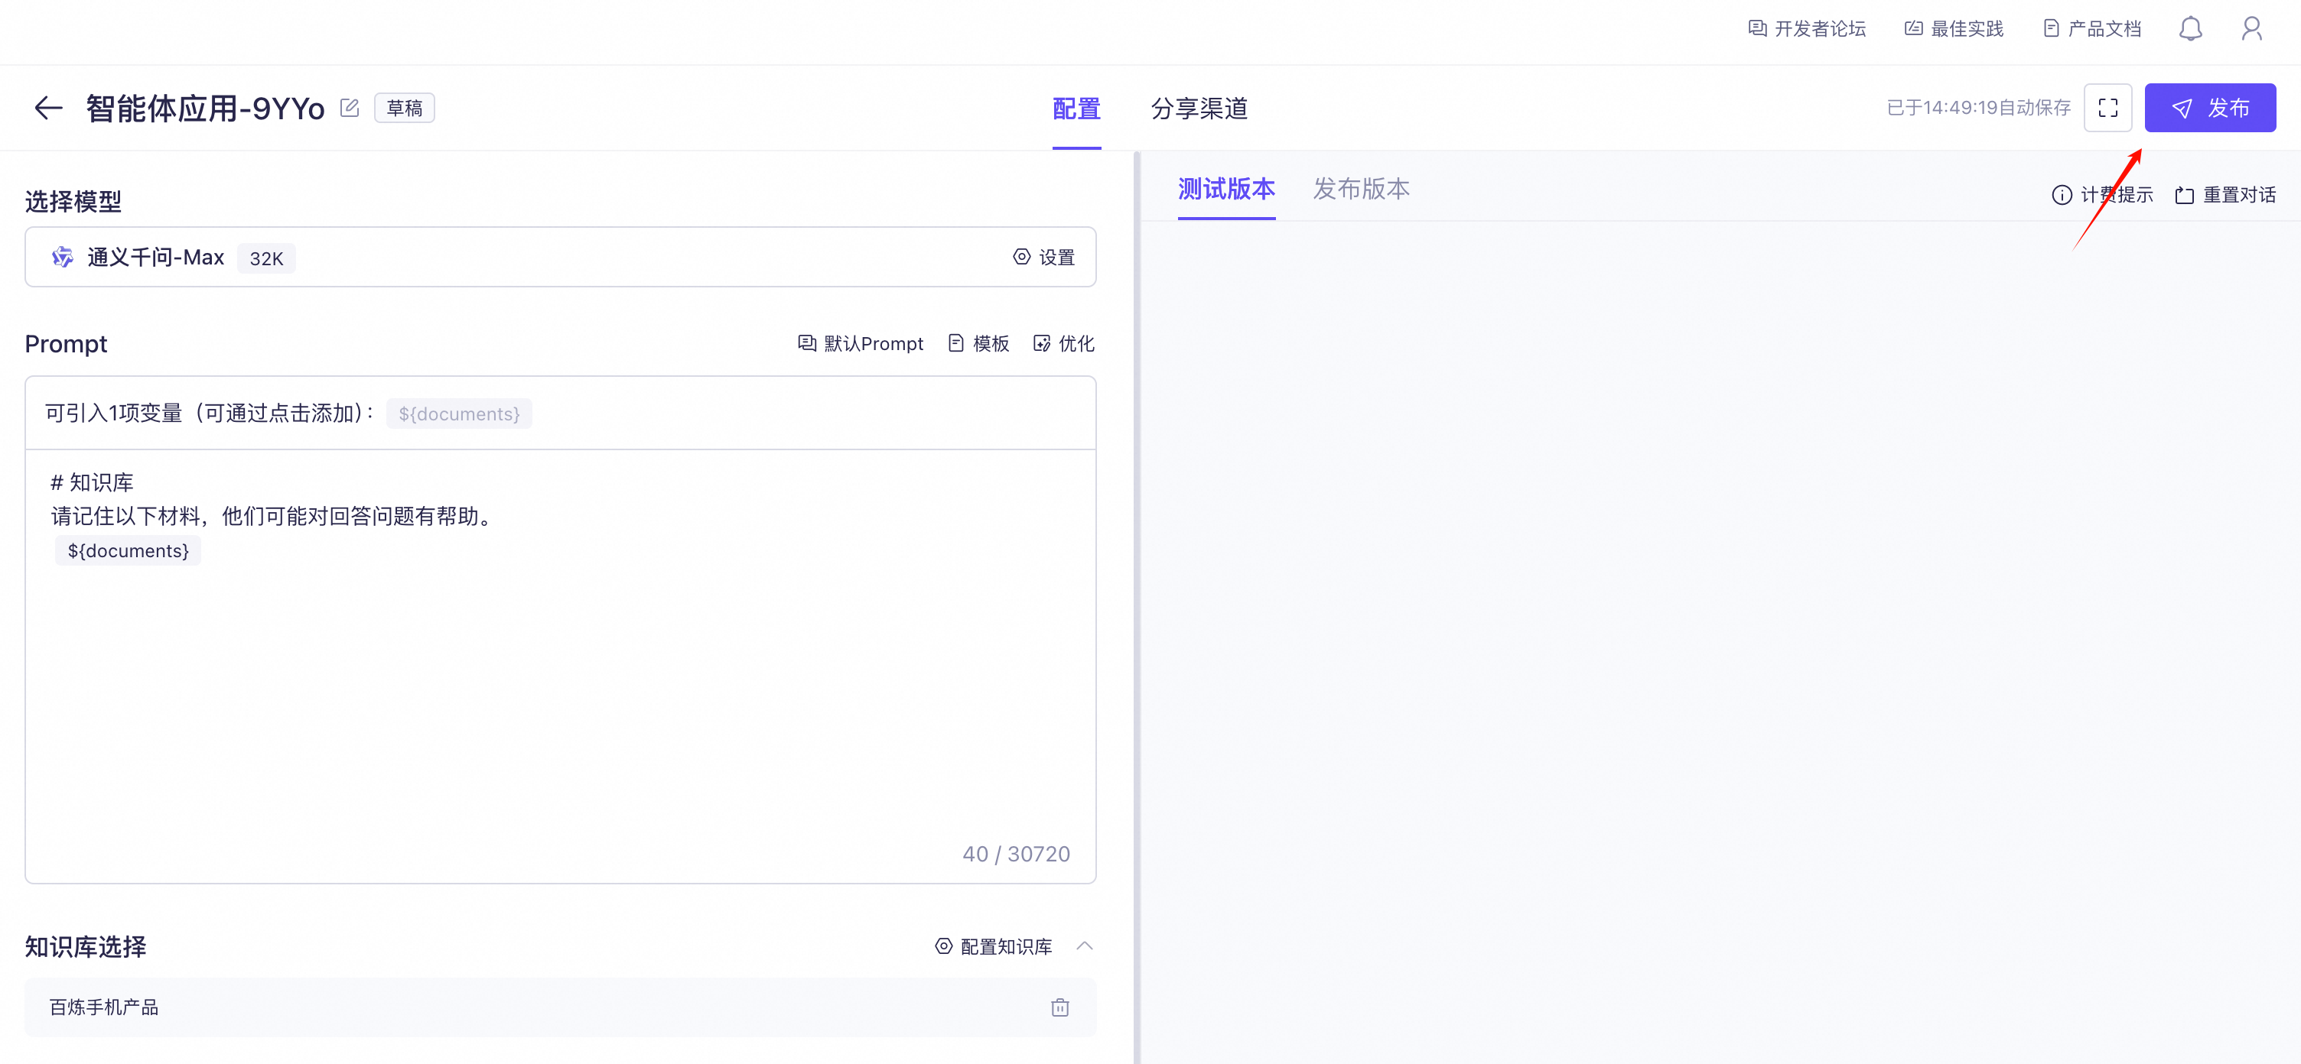Click the panel divider scrollbar
This screenshot has width=2301, height=1064.
pyautogui.click(x=1136, y=607)
